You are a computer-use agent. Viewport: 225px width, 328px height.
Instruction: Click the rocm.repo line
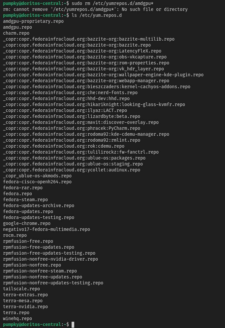point(15,235)
